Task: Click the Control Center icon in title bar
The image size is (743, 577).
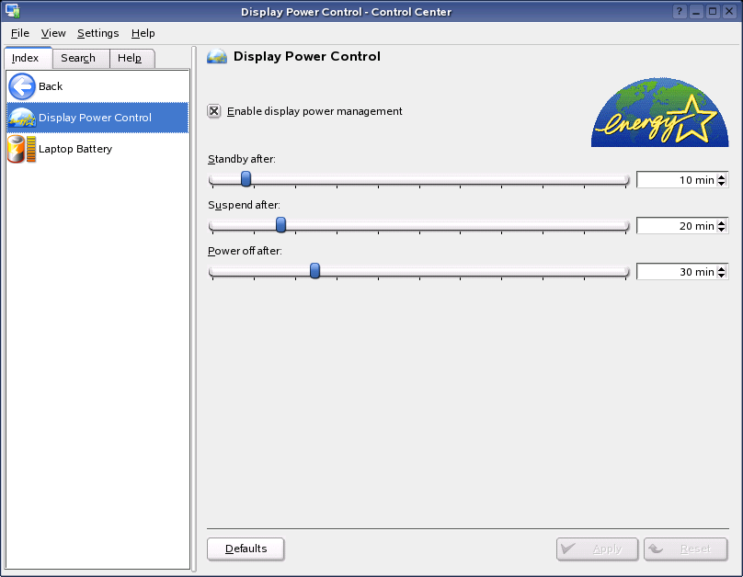Action: (12, 11)
